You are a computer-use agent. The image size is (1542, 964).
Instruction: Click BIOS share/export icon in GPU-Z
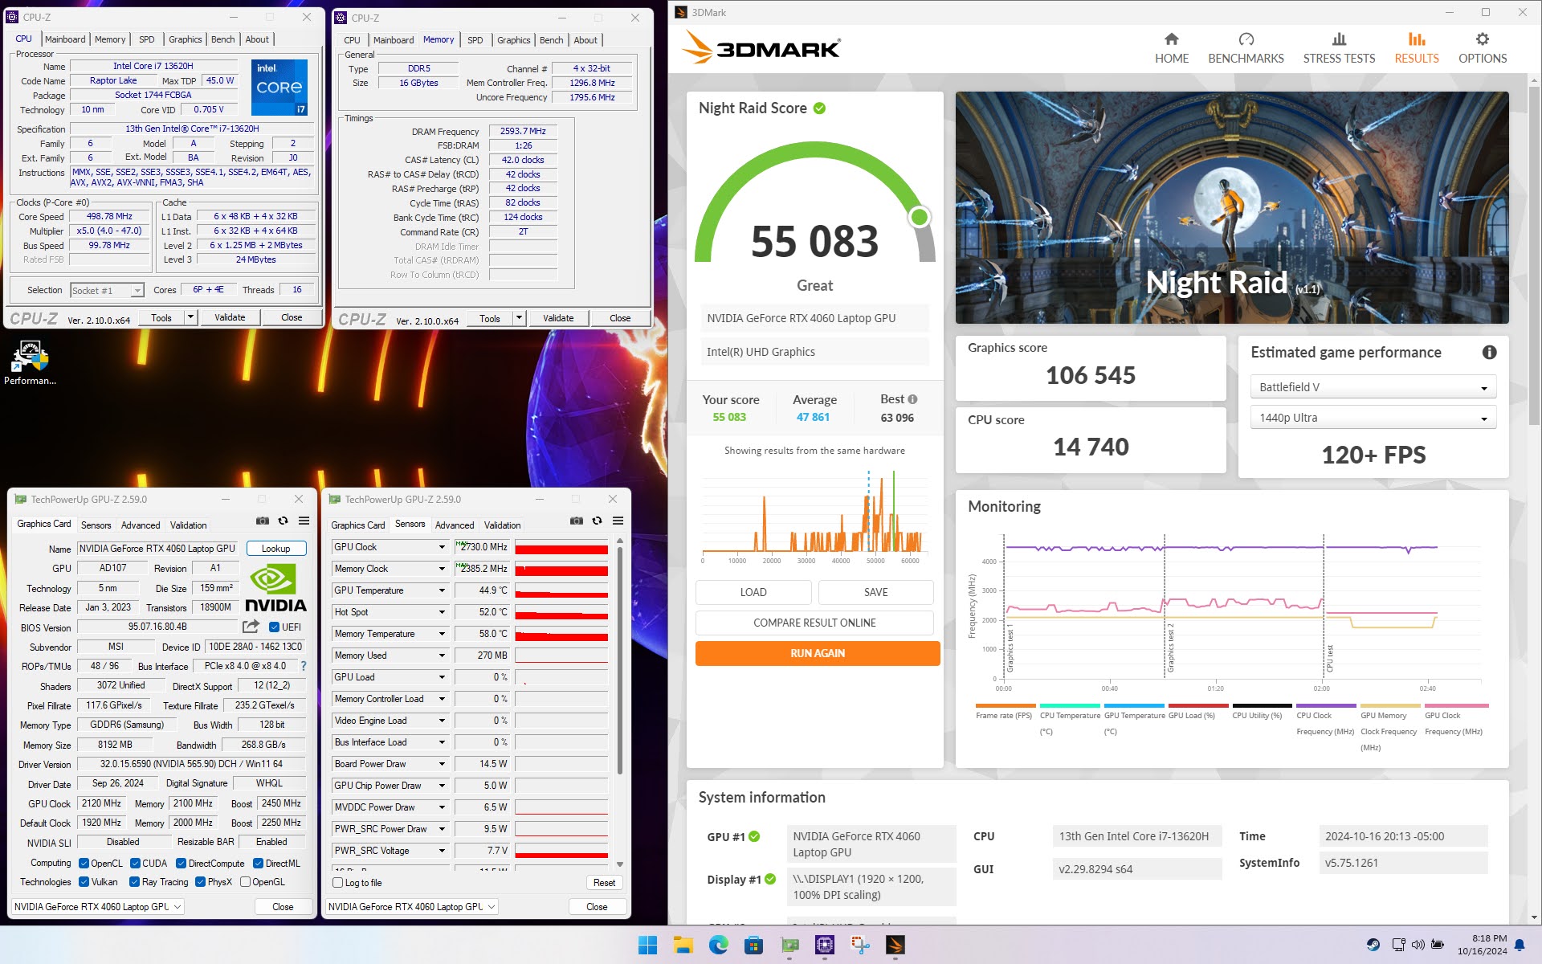click(251, 626)
